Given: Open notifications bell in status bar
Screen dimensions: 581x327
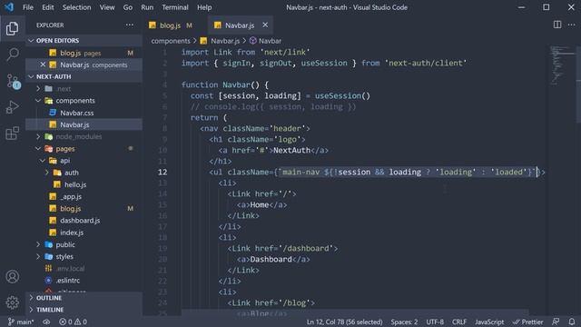Looking at the screenshot, I should tap(572, 322).
